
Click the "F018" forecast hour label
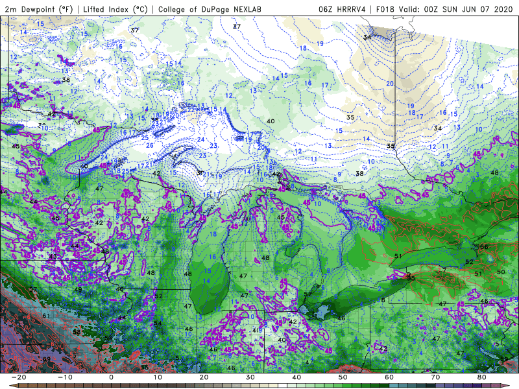click(x=385, y=9)
